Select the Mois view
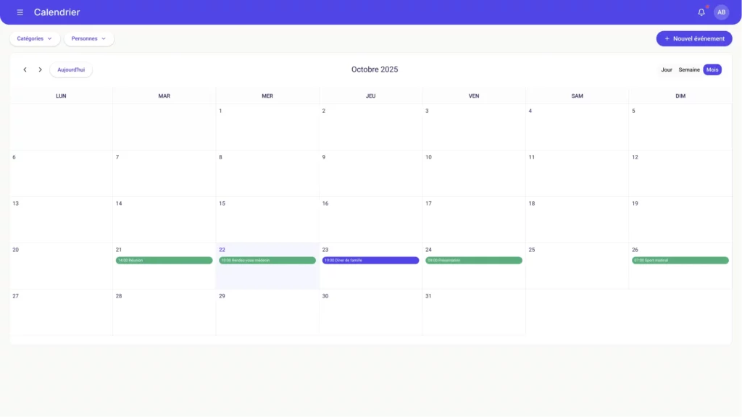Image resolution: width=742 pixels, height=417 pixels. pos(712,69)
